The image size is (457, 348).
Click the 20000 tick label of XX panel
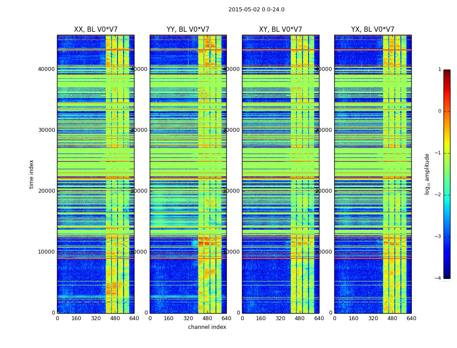point(46,191)
